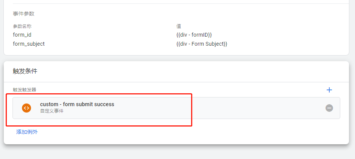The image size is (355, 159).
Task: Click the word success in trigger name
Action: [x=104, y=104]
